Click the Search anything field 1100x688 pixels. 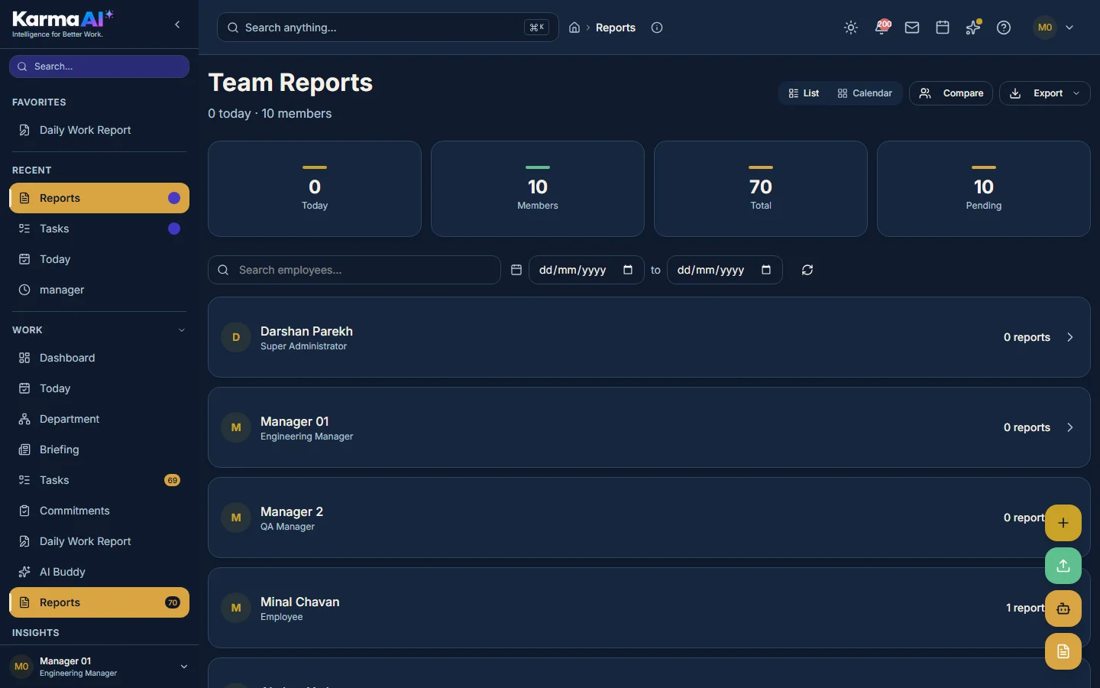pyautogui.click(x=388, y=28)
